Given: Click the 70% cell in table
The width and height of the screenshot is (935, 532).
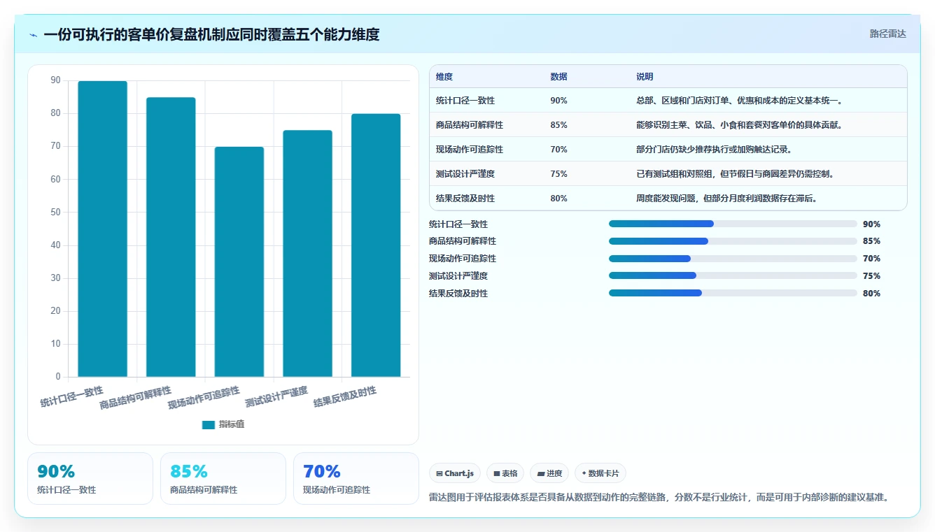Looking at the screenshot, I should (x=559, y=150).
